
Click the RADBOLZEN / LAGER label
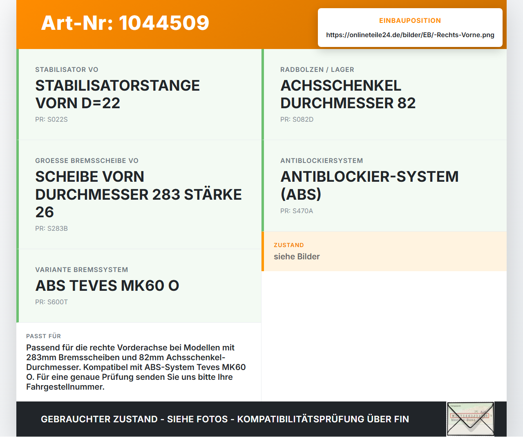[317, 70]
